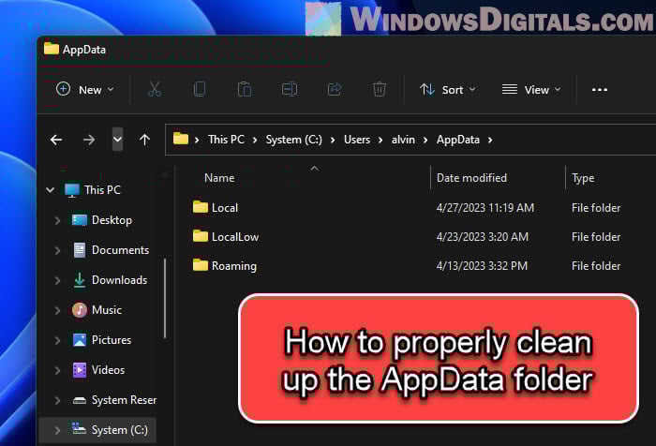Click the Roaming folder icon

[201, 265]
